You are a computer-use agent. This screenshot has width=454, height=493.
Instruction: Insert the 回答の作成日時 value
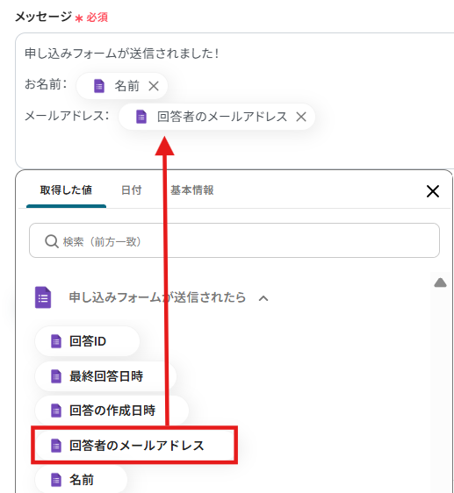[112, 411]
